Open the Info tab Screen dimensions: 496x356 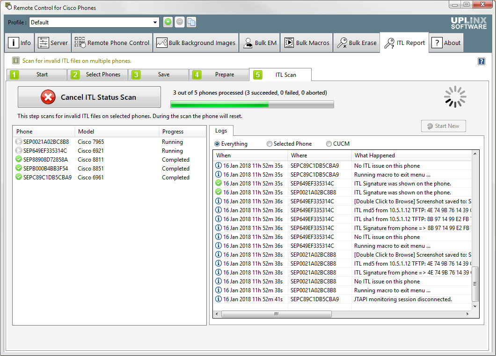[x=19, y=43]
